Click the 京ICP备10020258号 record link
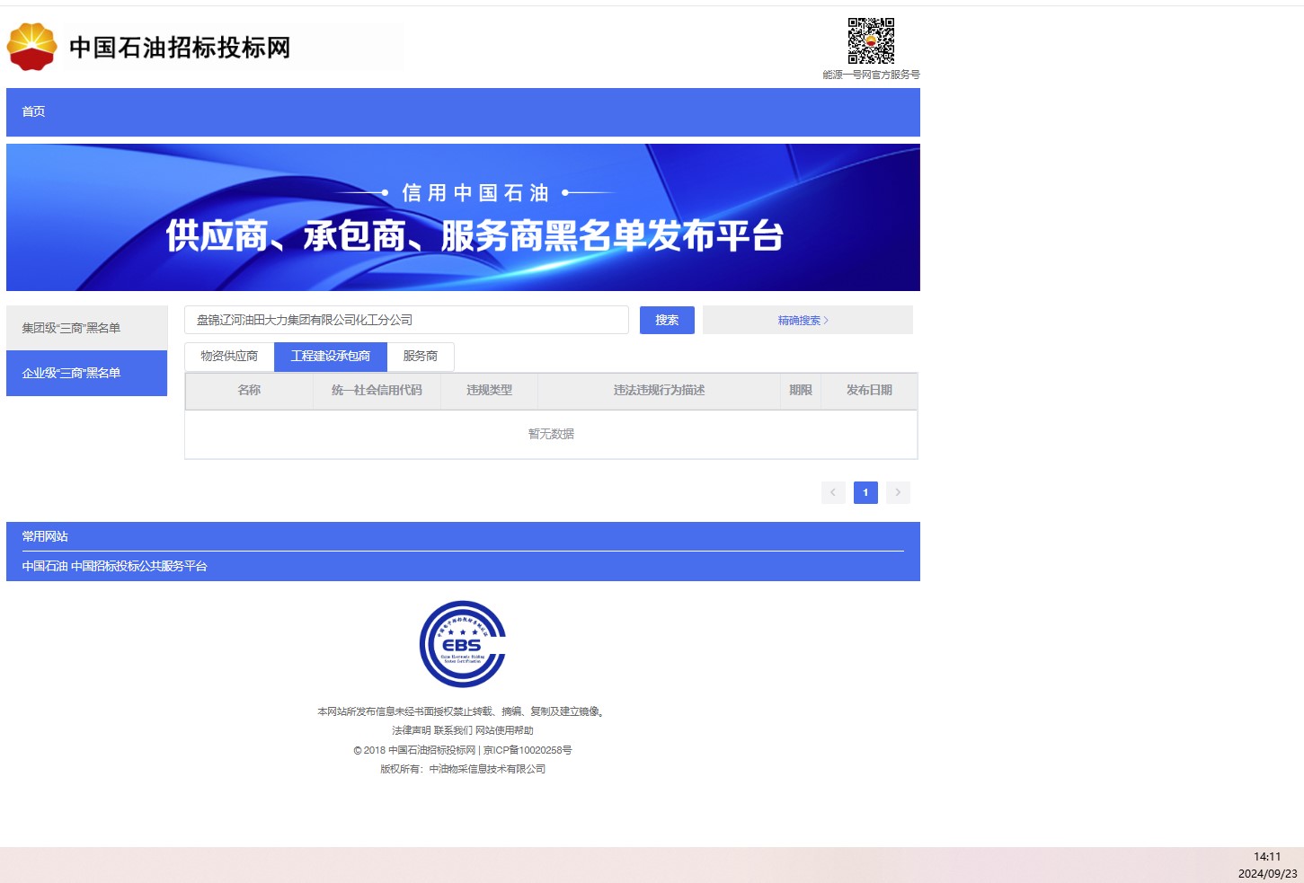 528,750
